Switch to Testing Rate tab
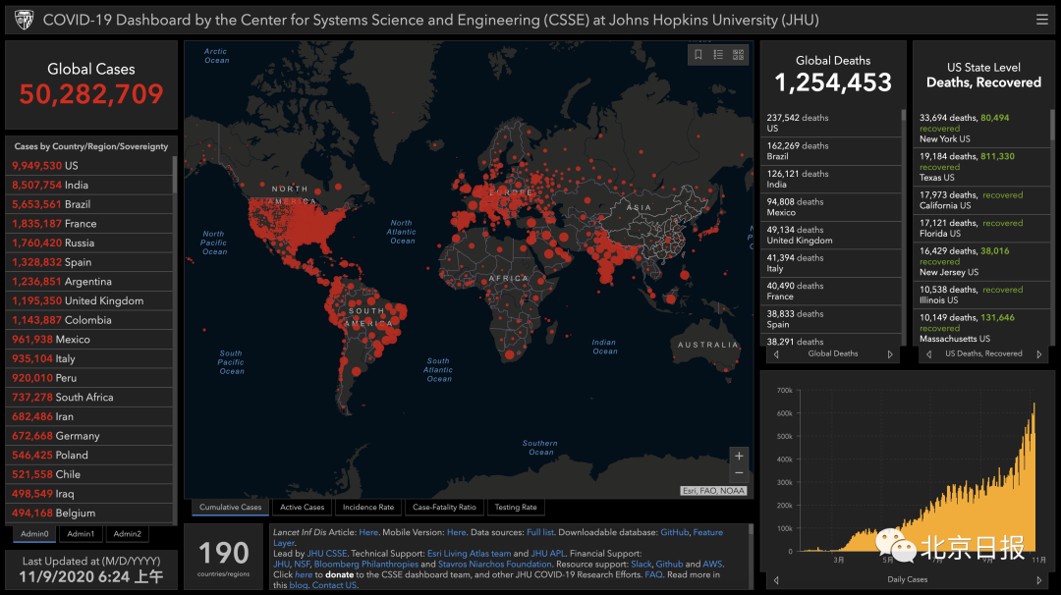 pos(516,507)
